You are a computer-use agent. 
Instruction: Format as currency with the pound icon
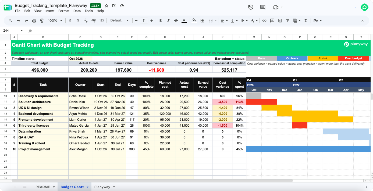(x=70, y=21)
